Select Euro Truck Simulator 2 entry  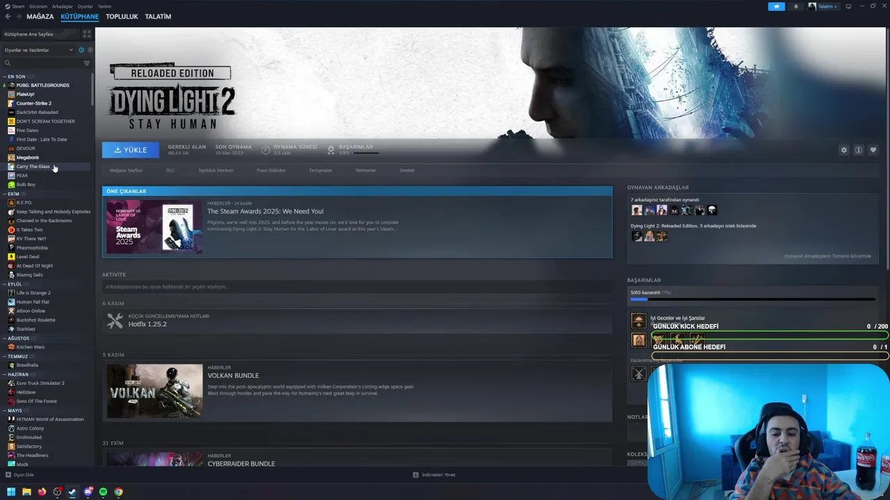(x=40, y=383)
